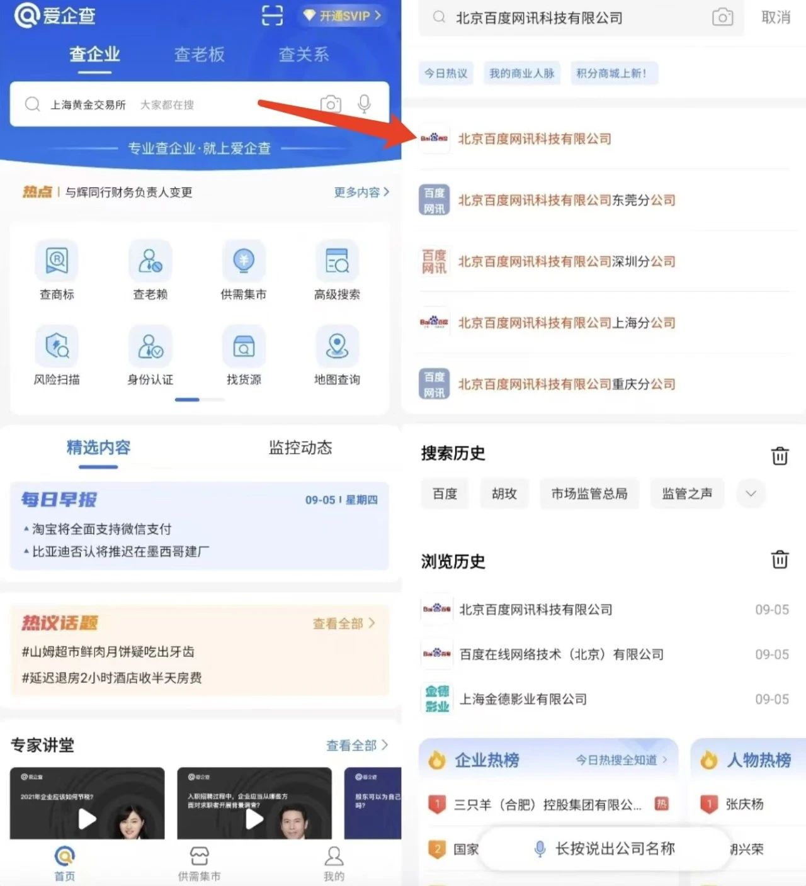Tap the microphone voice search icon
The width and height of the screenshot is (806, 886).
pyautogui.click(x=364, y=104)
